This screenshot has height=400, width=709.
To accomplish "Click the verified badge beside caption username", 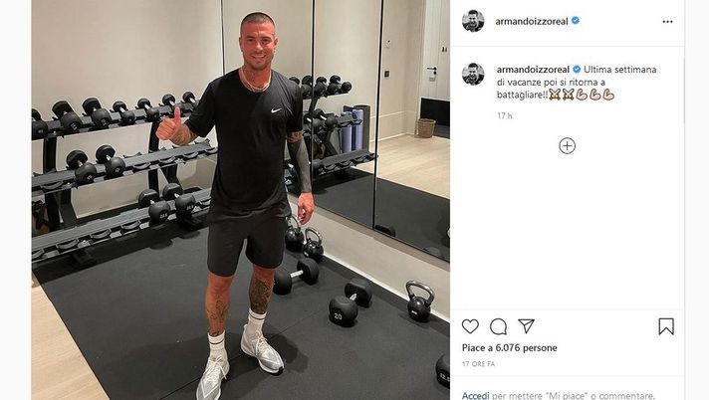I will 577,69.
